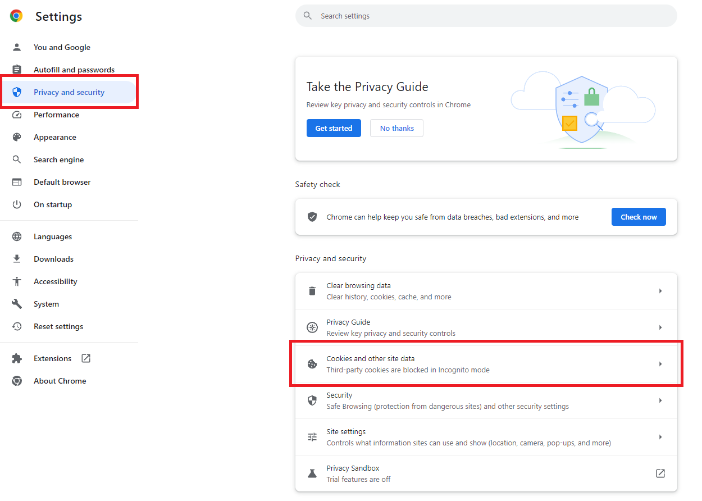This screenshot has width=702, height=501.
Task: Select On startup in the sidebar
Action: point(53,204)
